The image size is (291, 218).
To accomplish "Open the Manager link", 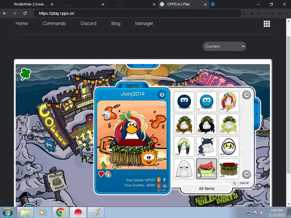I will click(x=144, y=24).
